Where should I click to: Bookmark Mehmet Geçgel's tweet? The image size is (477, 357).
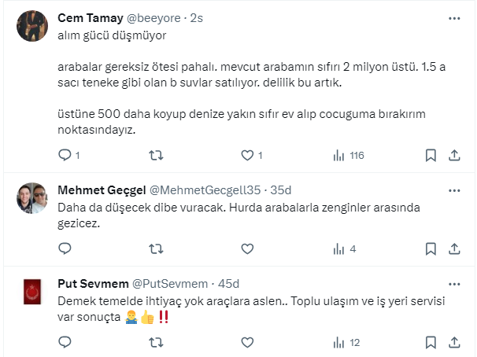[431, 249]
